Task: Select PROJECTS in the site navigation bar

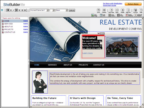Action: coord(83,65)
